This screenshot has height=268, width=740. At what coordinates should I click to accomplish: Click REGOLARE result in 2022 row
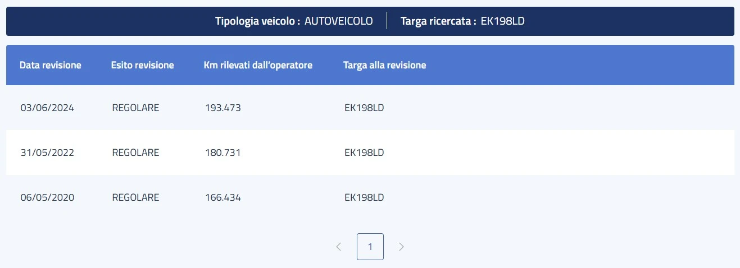coord(135,153)
